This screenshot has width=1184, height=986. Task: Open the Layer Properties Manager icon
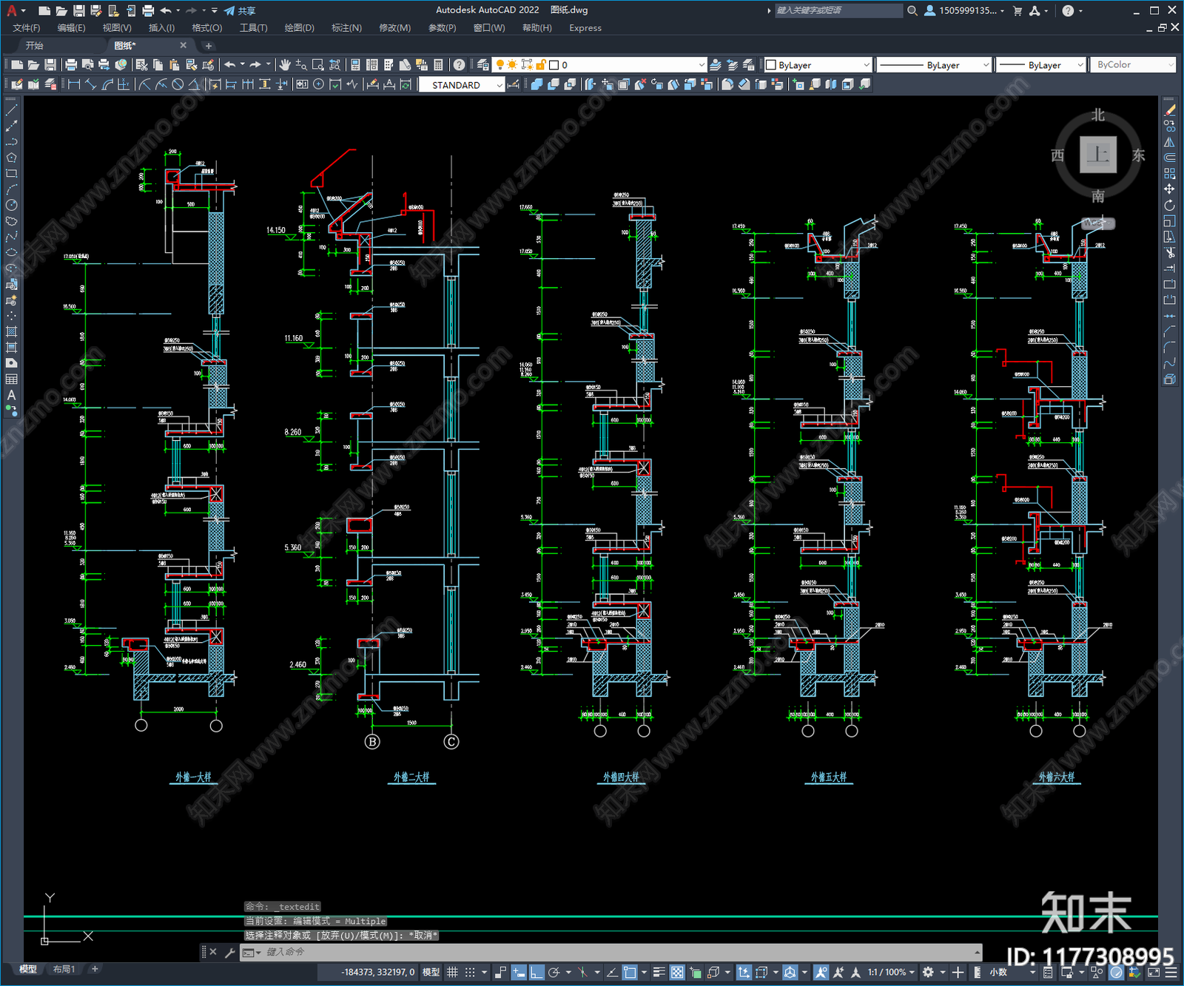coord(482,65)
